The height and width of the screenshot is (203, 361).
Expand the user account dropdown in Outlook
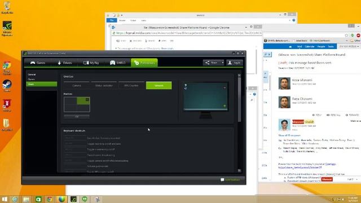349,46
